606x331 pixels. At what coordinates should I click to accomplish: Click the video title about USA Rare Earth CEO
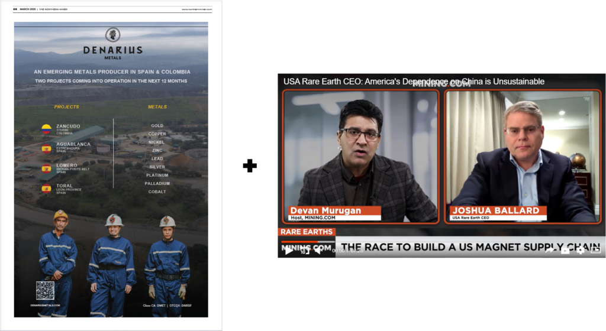[x=414, y=82]
